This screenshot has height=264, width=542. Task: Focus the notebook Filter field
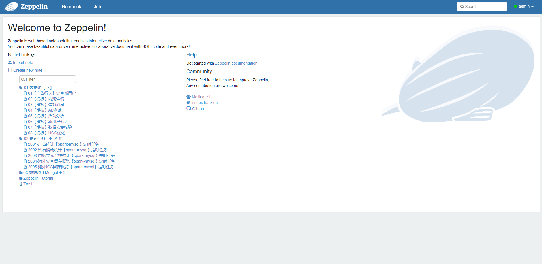[48, 79]
